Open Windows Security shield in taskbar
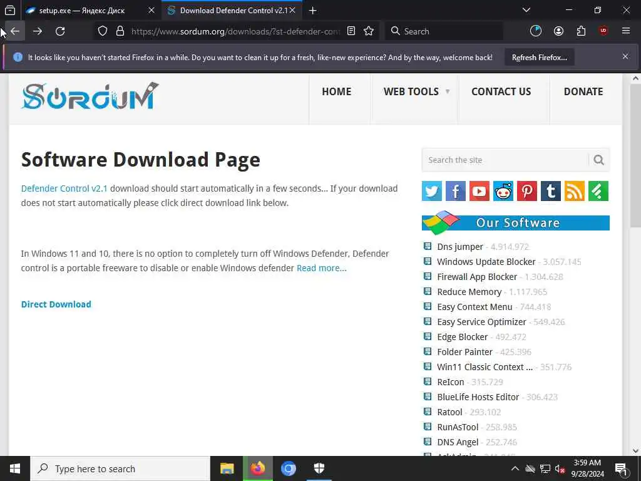Viewport: 641px width, 481px height. pos(319,468)
